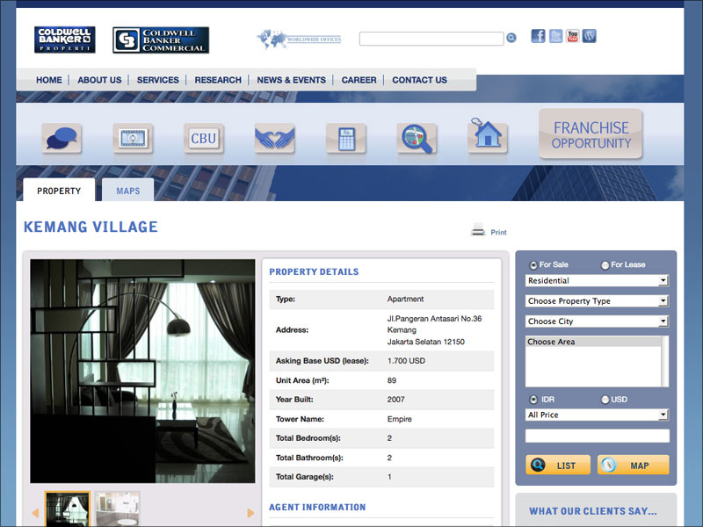Open the Choose City dropdown
703x527 pixels.
point(598,321)
